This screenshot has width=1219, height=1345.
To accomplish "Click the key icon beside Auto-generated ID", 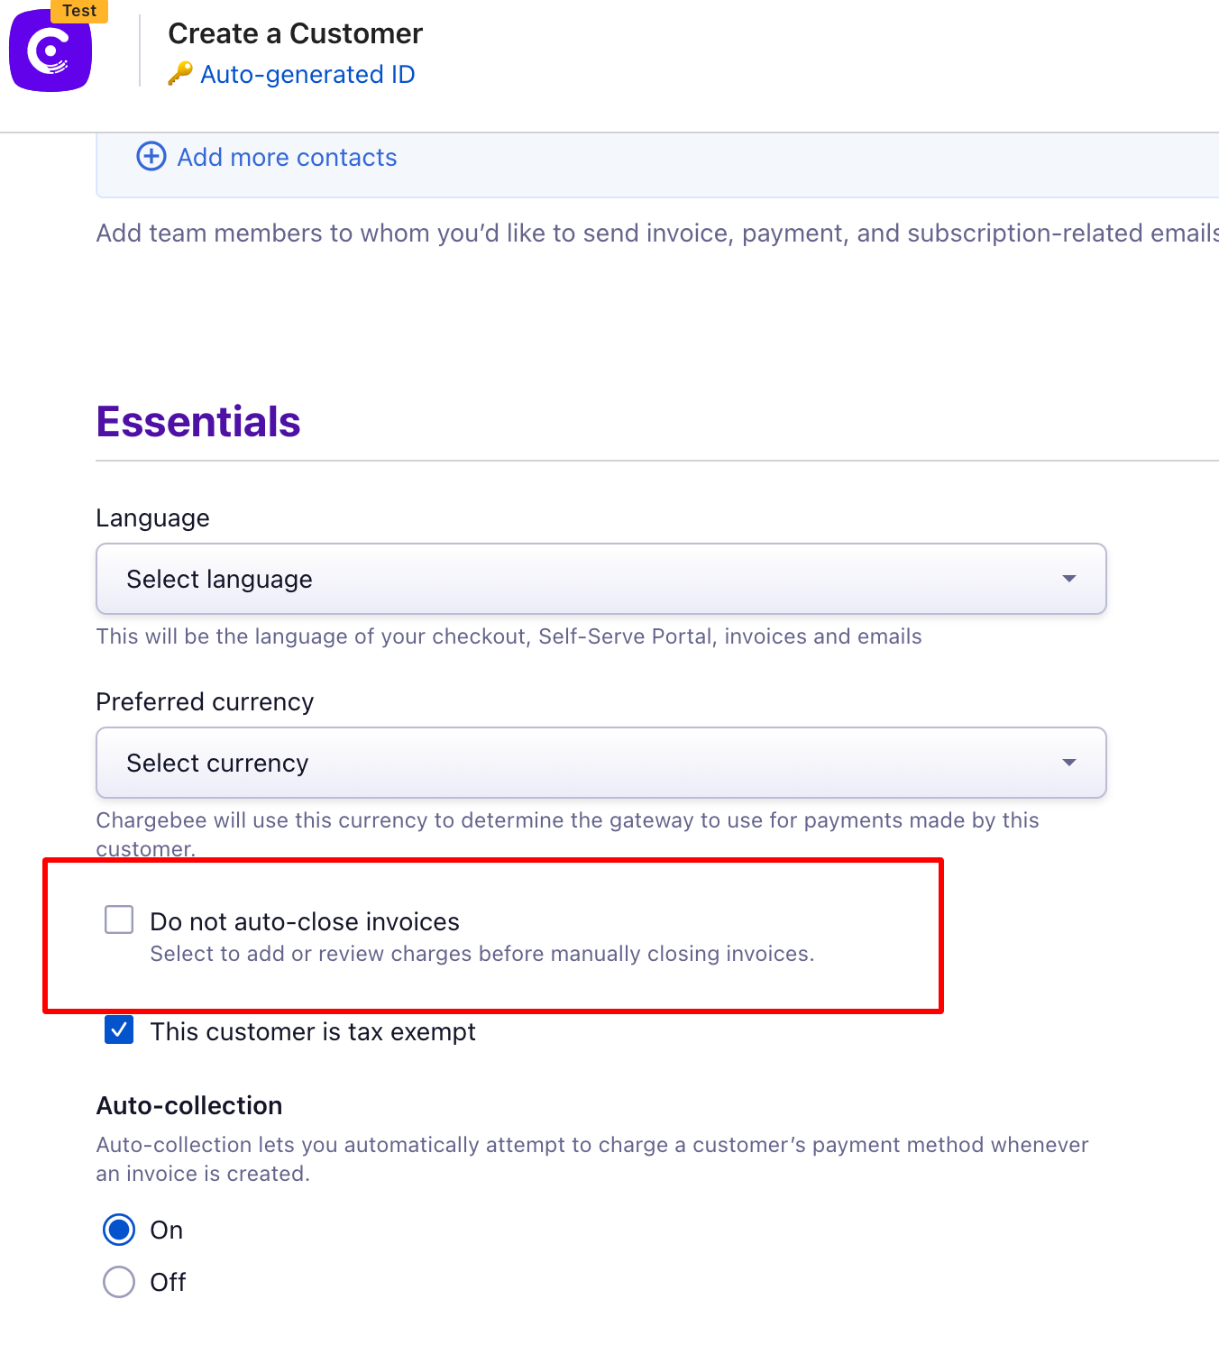I will 180,74.
